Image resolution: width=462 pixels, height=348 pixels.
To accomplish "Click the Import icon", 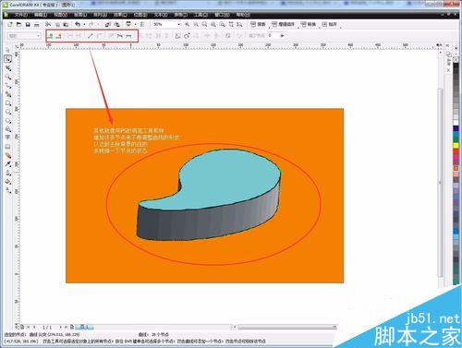I will (107, 24).
